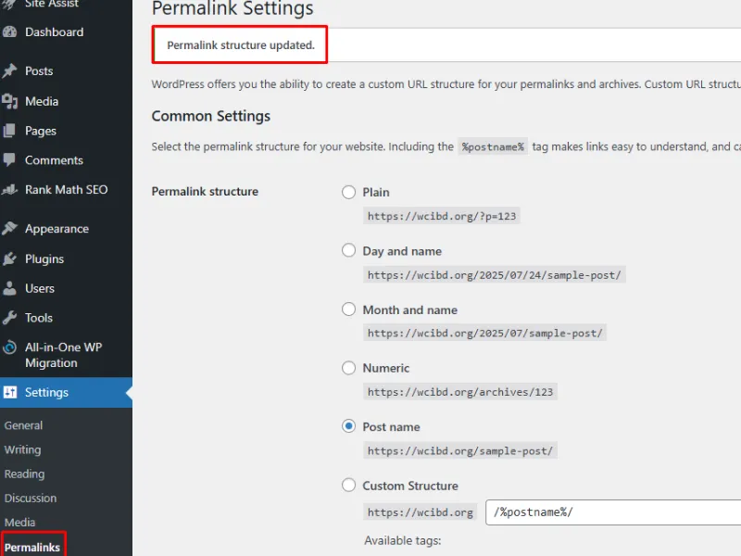Image resolution: width=741 pixels, height=556 pixels.
Task: Open the Site Assist menu item
Action: click(x=52, y=4)
